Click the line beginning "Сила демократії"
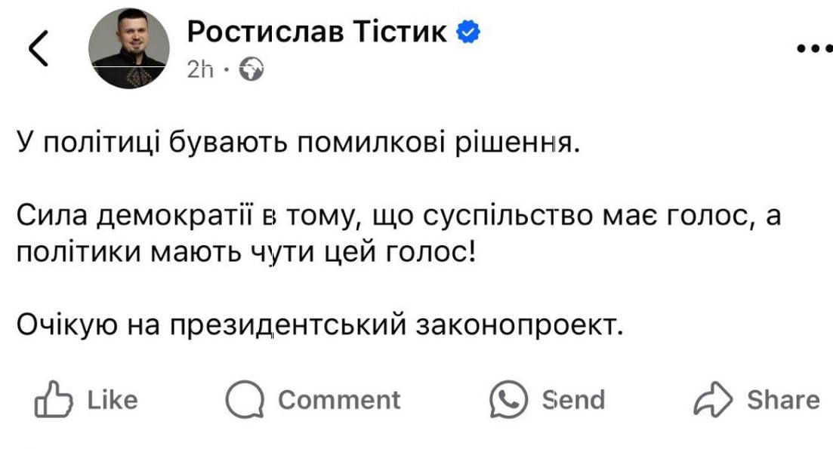 398,217
